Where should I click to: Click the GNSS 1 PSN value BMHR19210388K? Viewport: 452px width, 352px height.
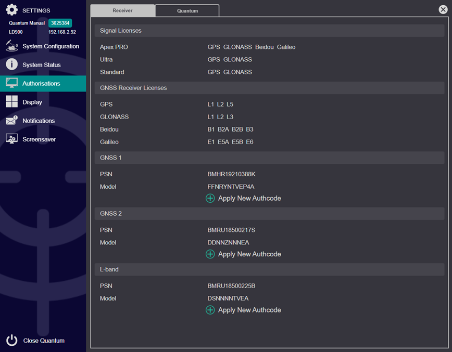pos(231,174)
